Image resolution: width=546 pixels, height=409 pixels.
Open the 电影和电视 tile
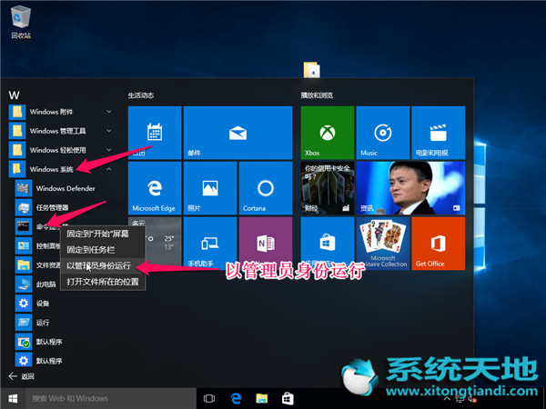[x=437, y=133]
